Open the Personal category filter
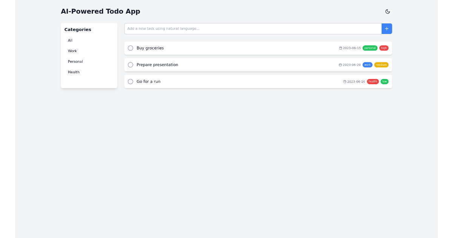The width and height of the screenshot is (453, 238). (x=75, y=61)
